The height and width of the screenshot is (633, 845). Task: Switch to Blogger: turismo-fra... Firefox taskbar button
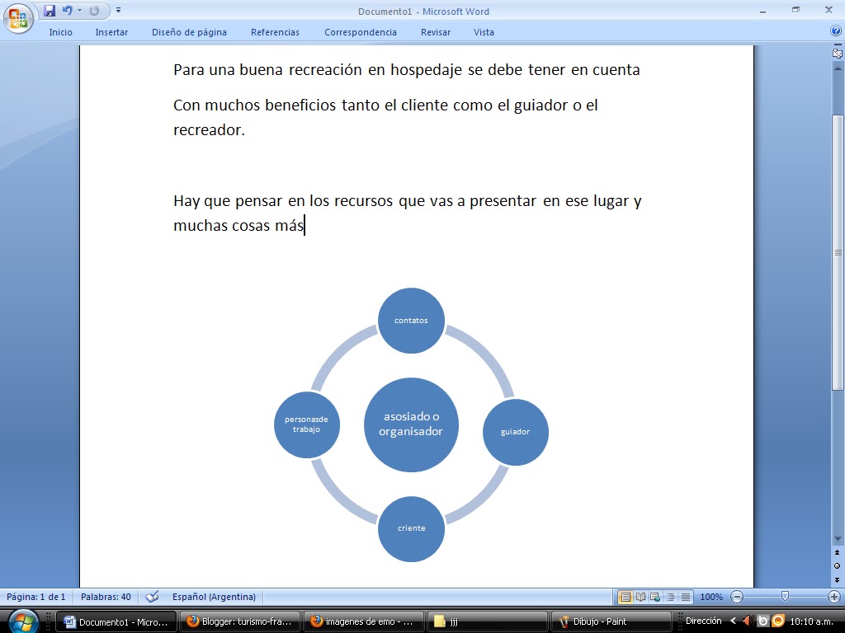[240, 621]
